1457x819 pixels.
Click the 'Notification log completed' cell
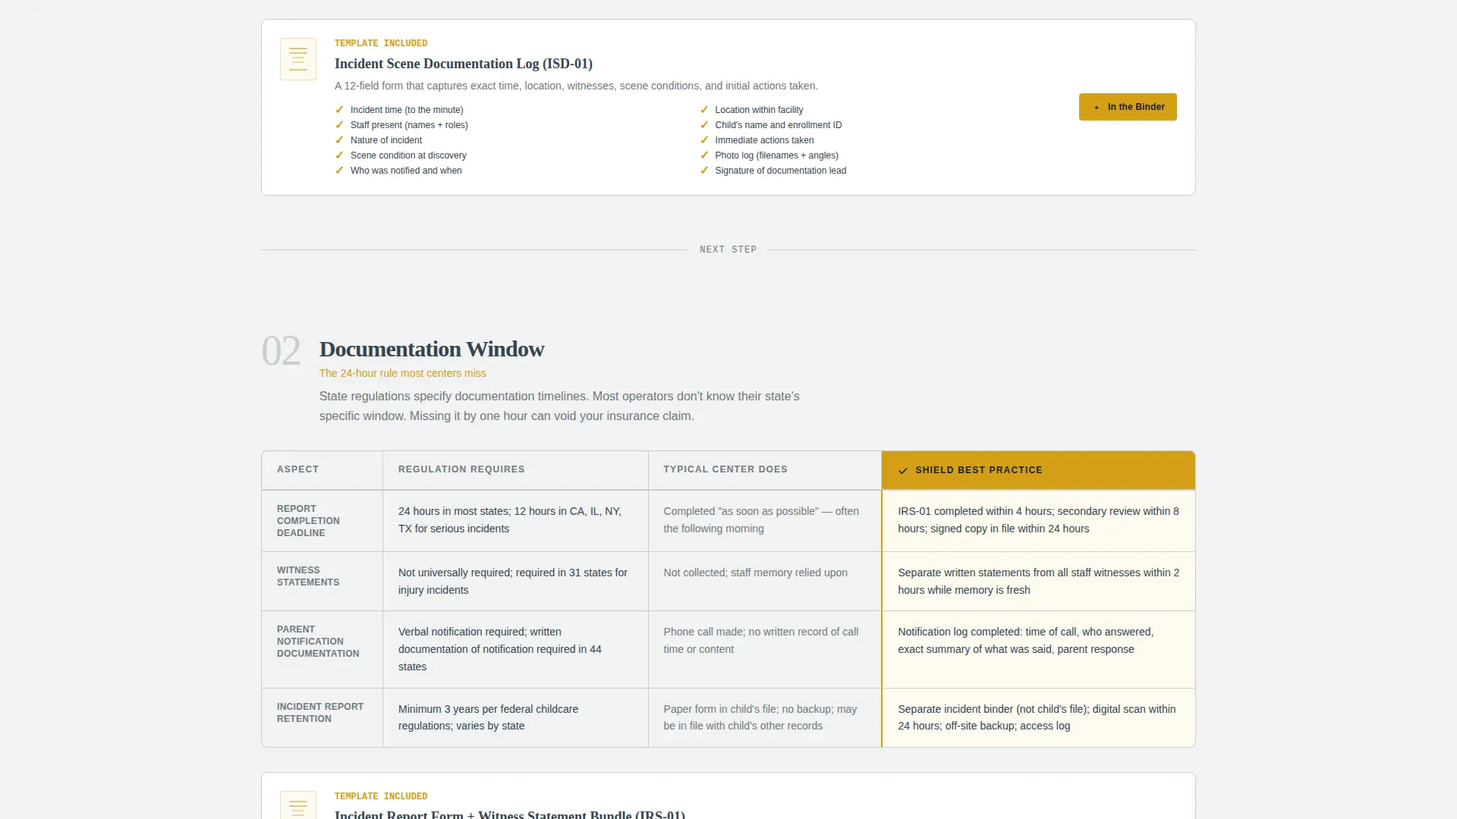click(x=1038, y=649)
